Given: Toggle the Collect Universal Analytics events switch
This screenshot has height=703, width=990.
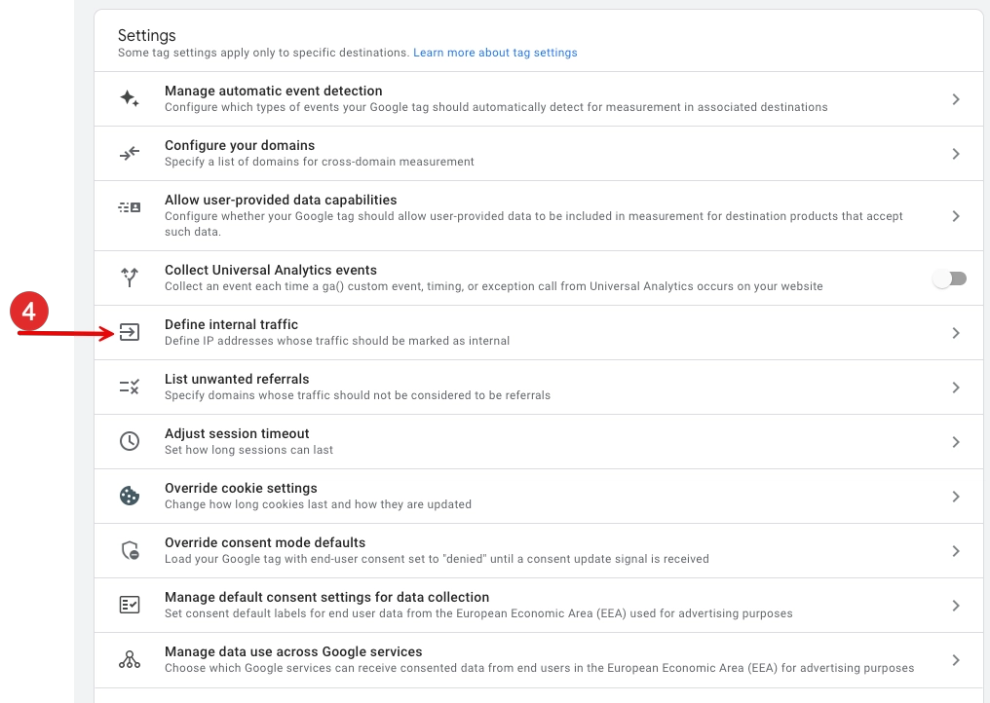Looking at the screenshot, I should tap(950, 278).
